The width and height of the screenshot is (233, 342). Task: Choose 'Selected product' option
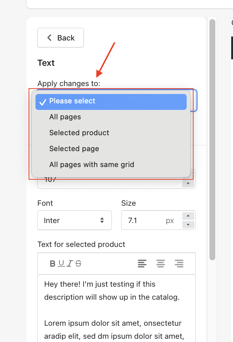(x=79, y=133)
